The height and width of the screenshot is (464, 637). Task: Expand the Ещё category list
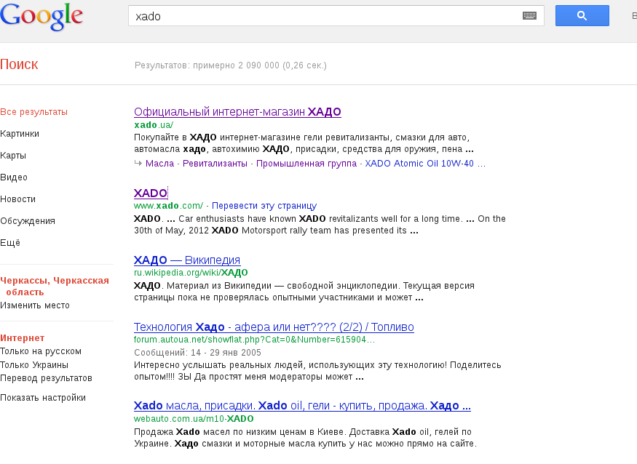10,243
